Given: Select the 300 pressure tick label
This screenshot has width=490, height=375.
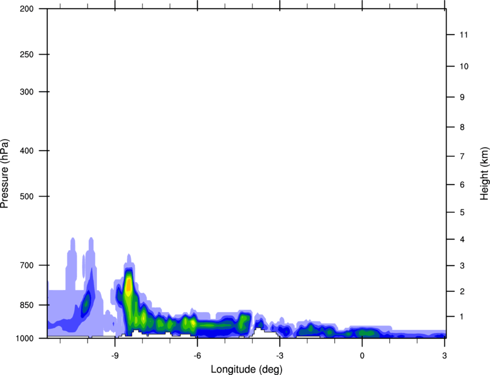Looking at the screenshot, I should (x=27, y=92).
